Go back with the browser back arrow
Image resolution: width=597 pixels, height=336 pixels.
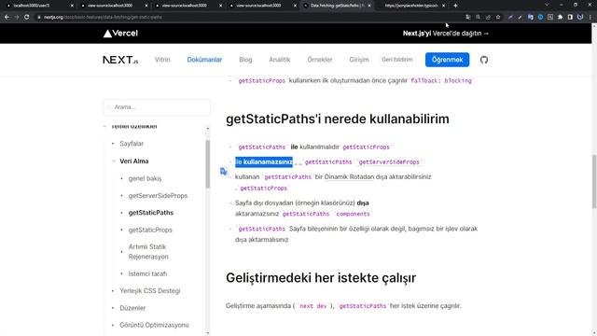7,17
